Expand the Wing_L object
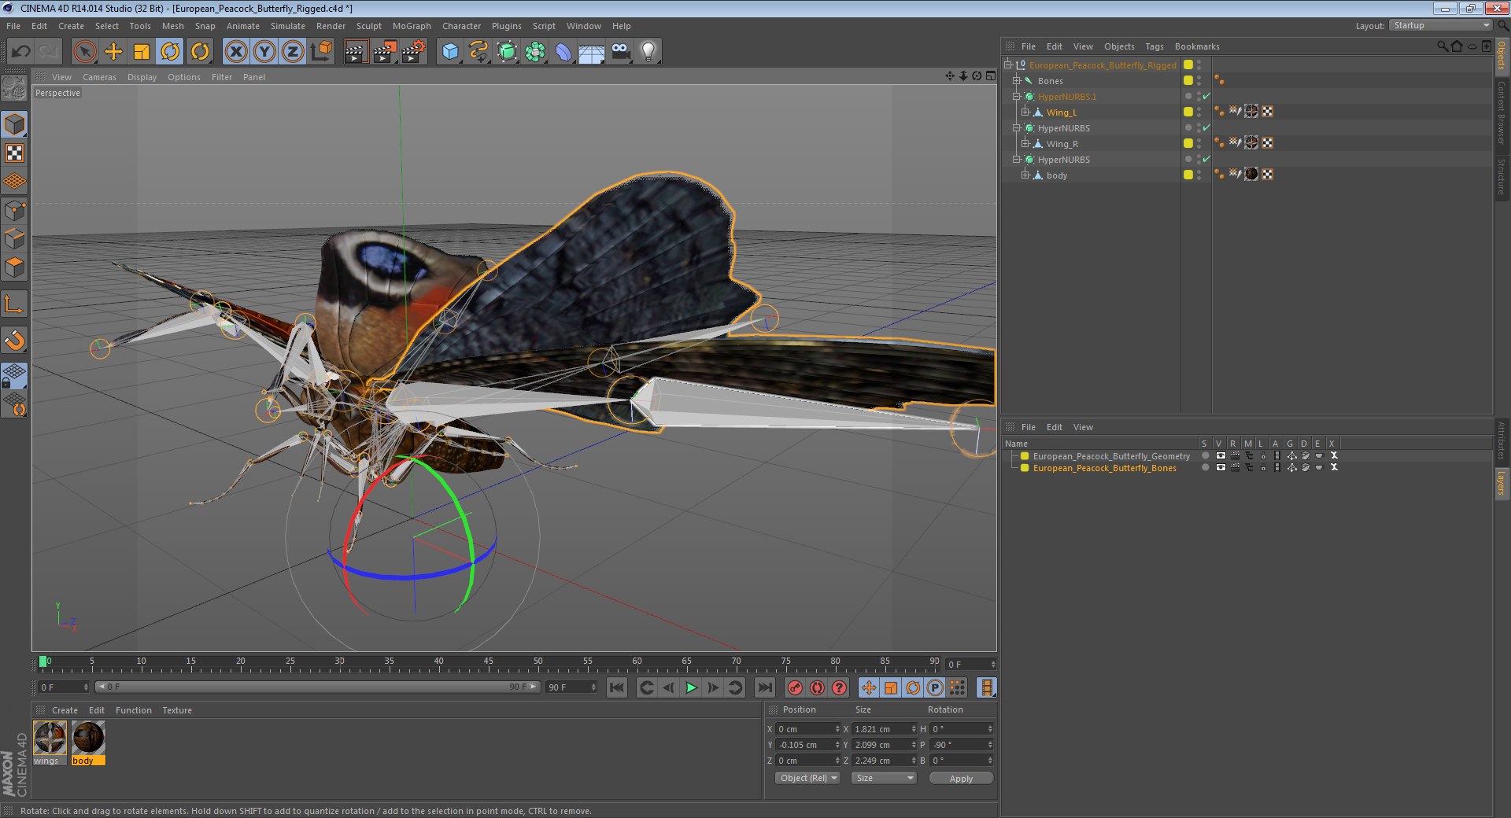This screenshot has width=1511, height=818. (1025, 112)
